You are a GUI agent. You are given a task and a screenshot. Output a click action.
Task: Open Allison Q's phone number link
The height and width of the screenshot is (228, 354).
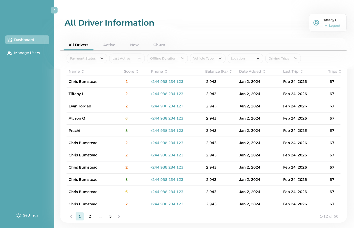pyautogui.click(x=167, y=118)
